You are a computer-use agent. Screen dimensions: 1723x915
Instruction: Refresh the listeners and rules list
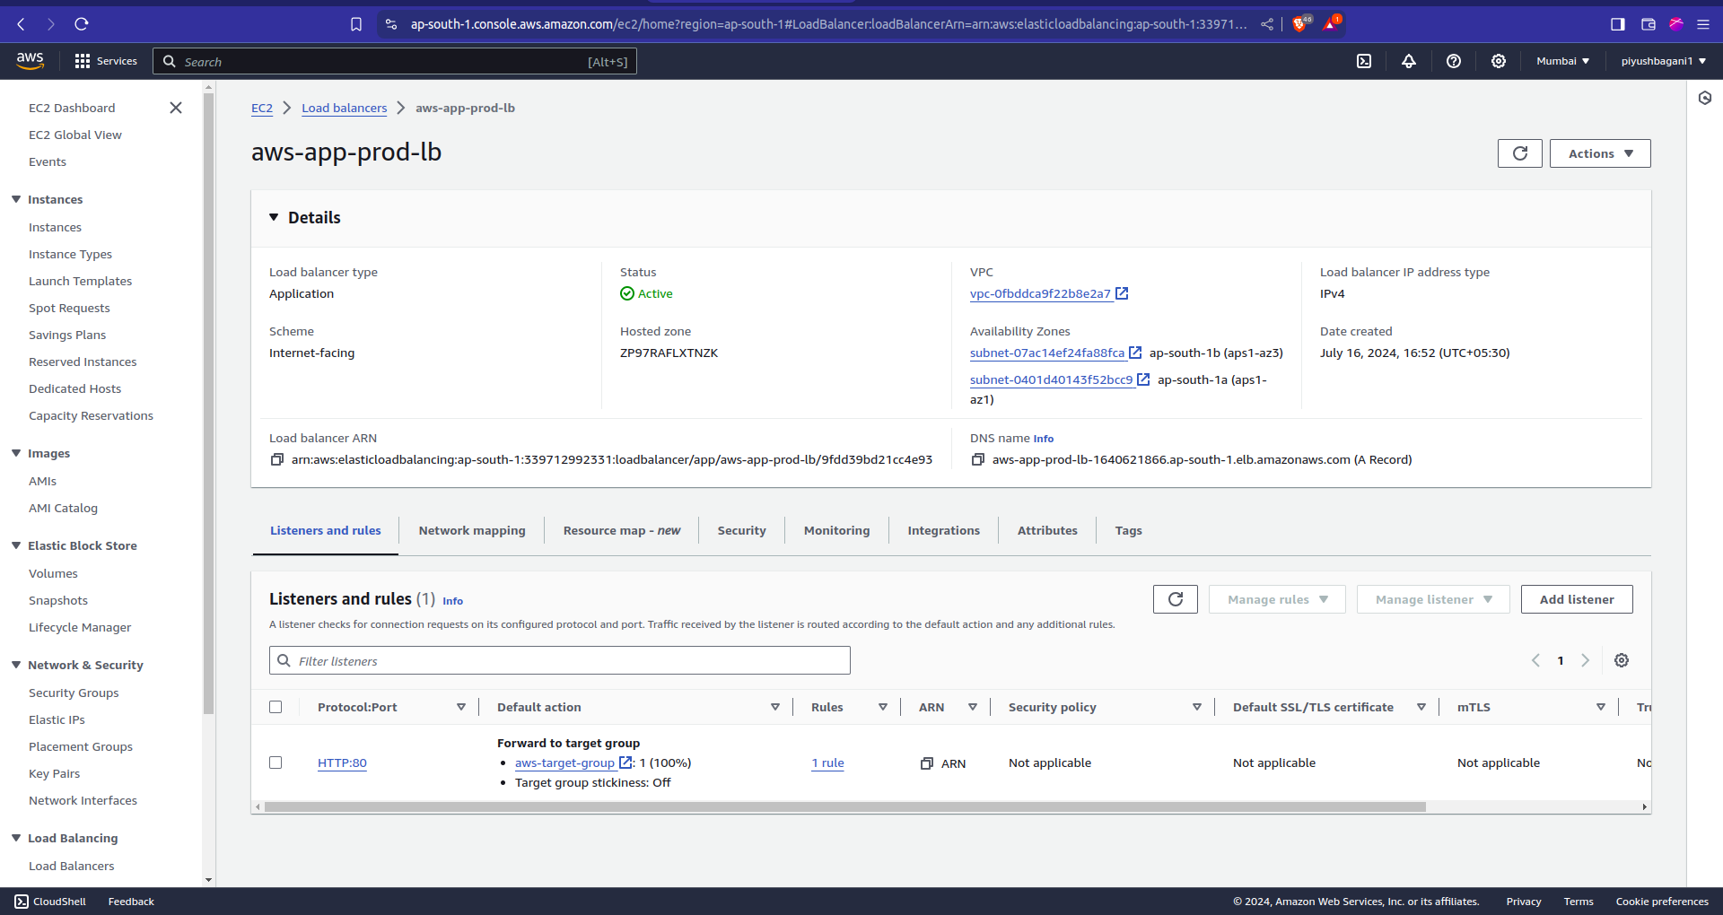coord(1176,599)
